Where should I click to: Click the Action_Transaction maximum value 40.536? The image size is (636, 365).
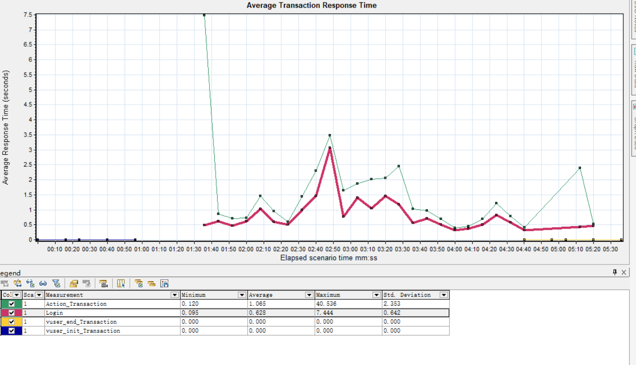click(325, 304)
